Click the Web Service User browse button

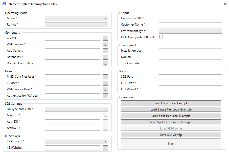pos(105,90)
